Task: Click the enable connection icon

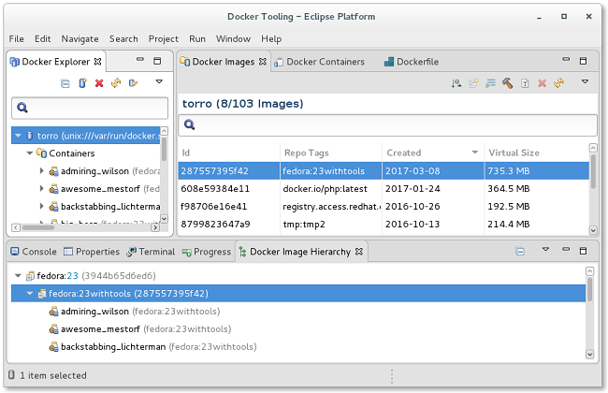Action: click(x=133, y=83)
